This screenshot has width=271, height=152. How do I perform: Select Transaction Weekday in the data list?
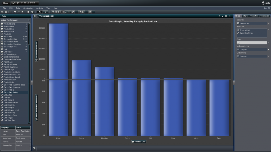12,44
